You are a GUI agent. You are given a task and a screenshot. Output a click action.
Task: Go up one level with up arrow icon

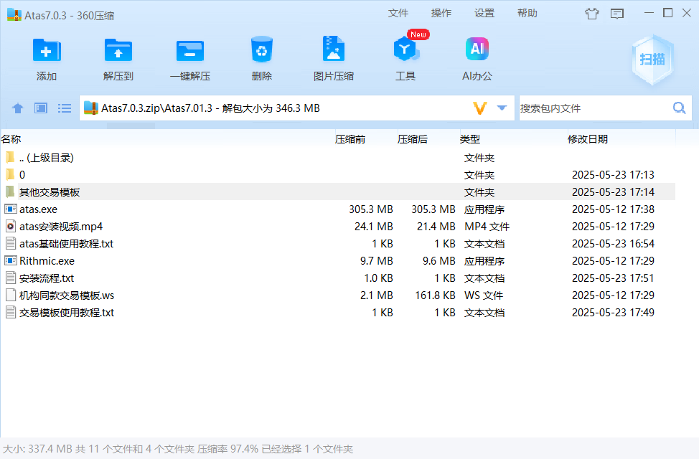click(x=18, y=108)
